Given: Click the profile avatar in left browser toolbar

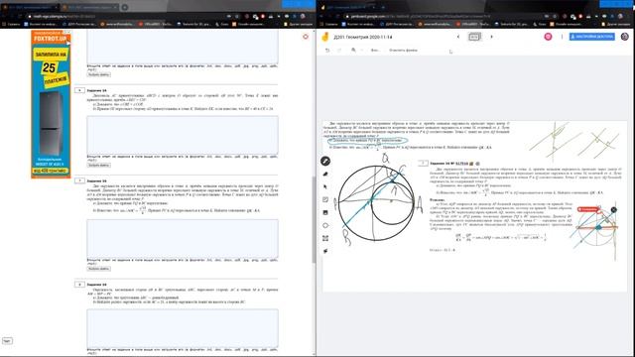Looking at the screenshot, I should pyautogui.click(x=303, y=16).
